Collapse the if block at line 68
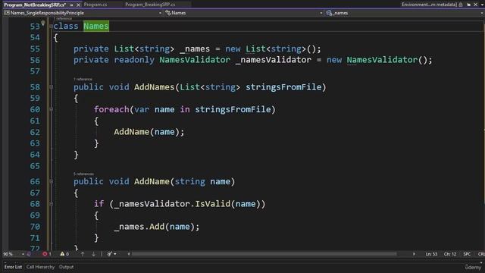Viewport: 485px width, 273px height. (52, 204)
